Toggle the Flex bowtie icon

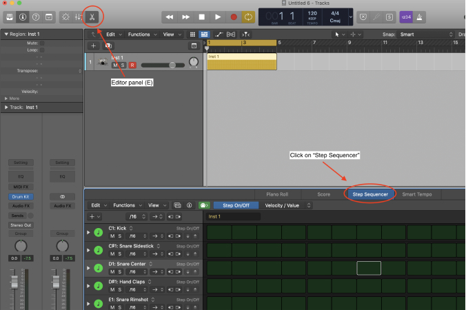231,34
